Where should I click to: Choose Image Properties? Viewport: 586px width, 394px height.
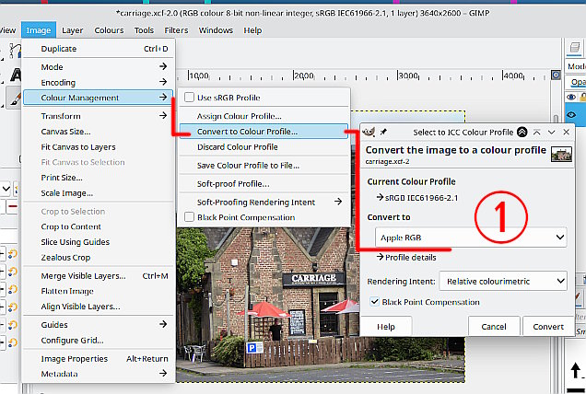click(x=99, y=358)
